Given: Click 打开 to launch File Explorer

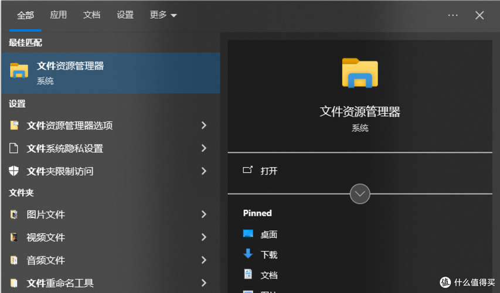Looking at the screenshot, I should point(268,171).
